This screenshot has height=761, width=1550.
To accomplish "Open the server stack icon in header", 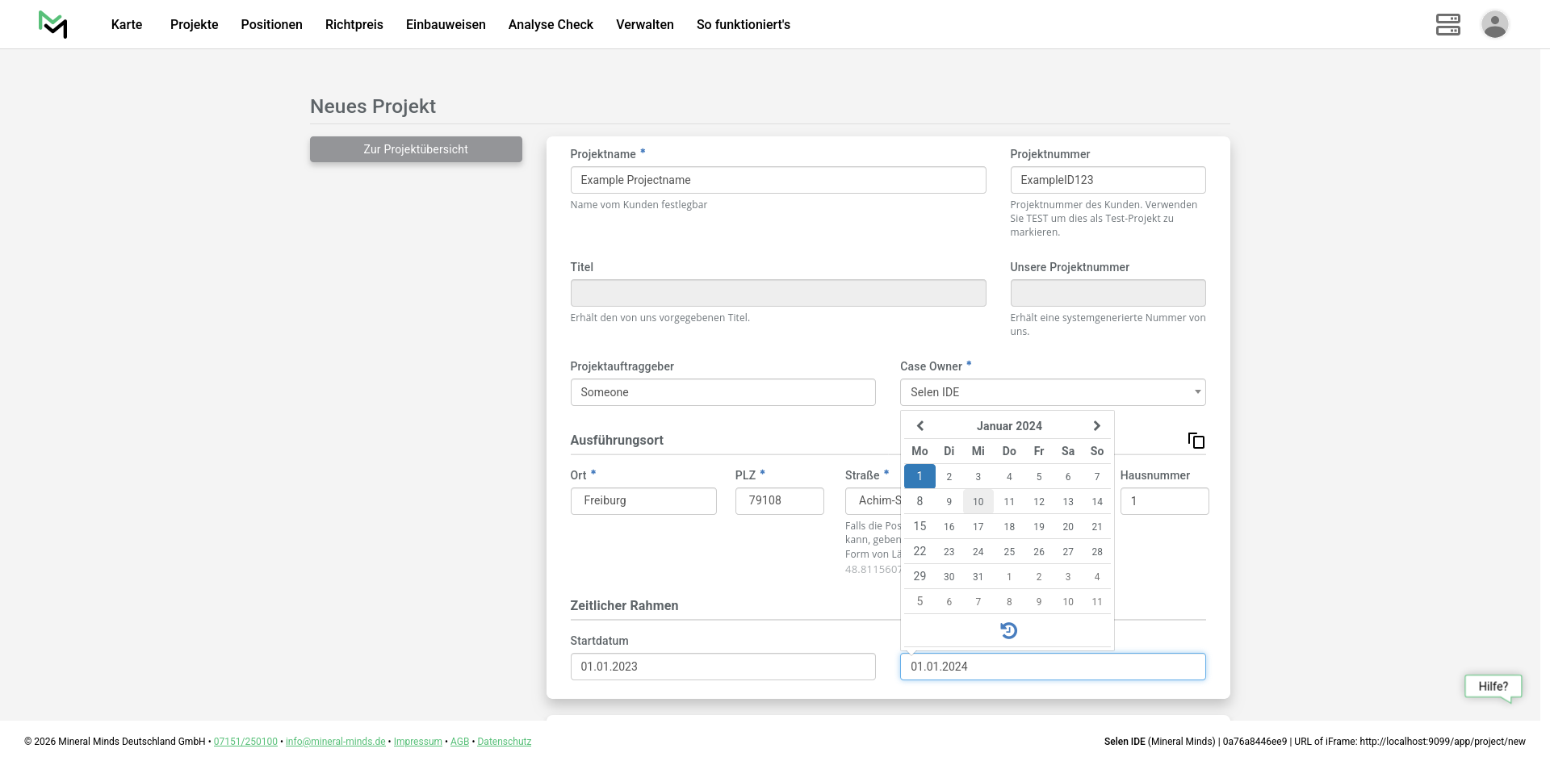I will click(1447, 24).
